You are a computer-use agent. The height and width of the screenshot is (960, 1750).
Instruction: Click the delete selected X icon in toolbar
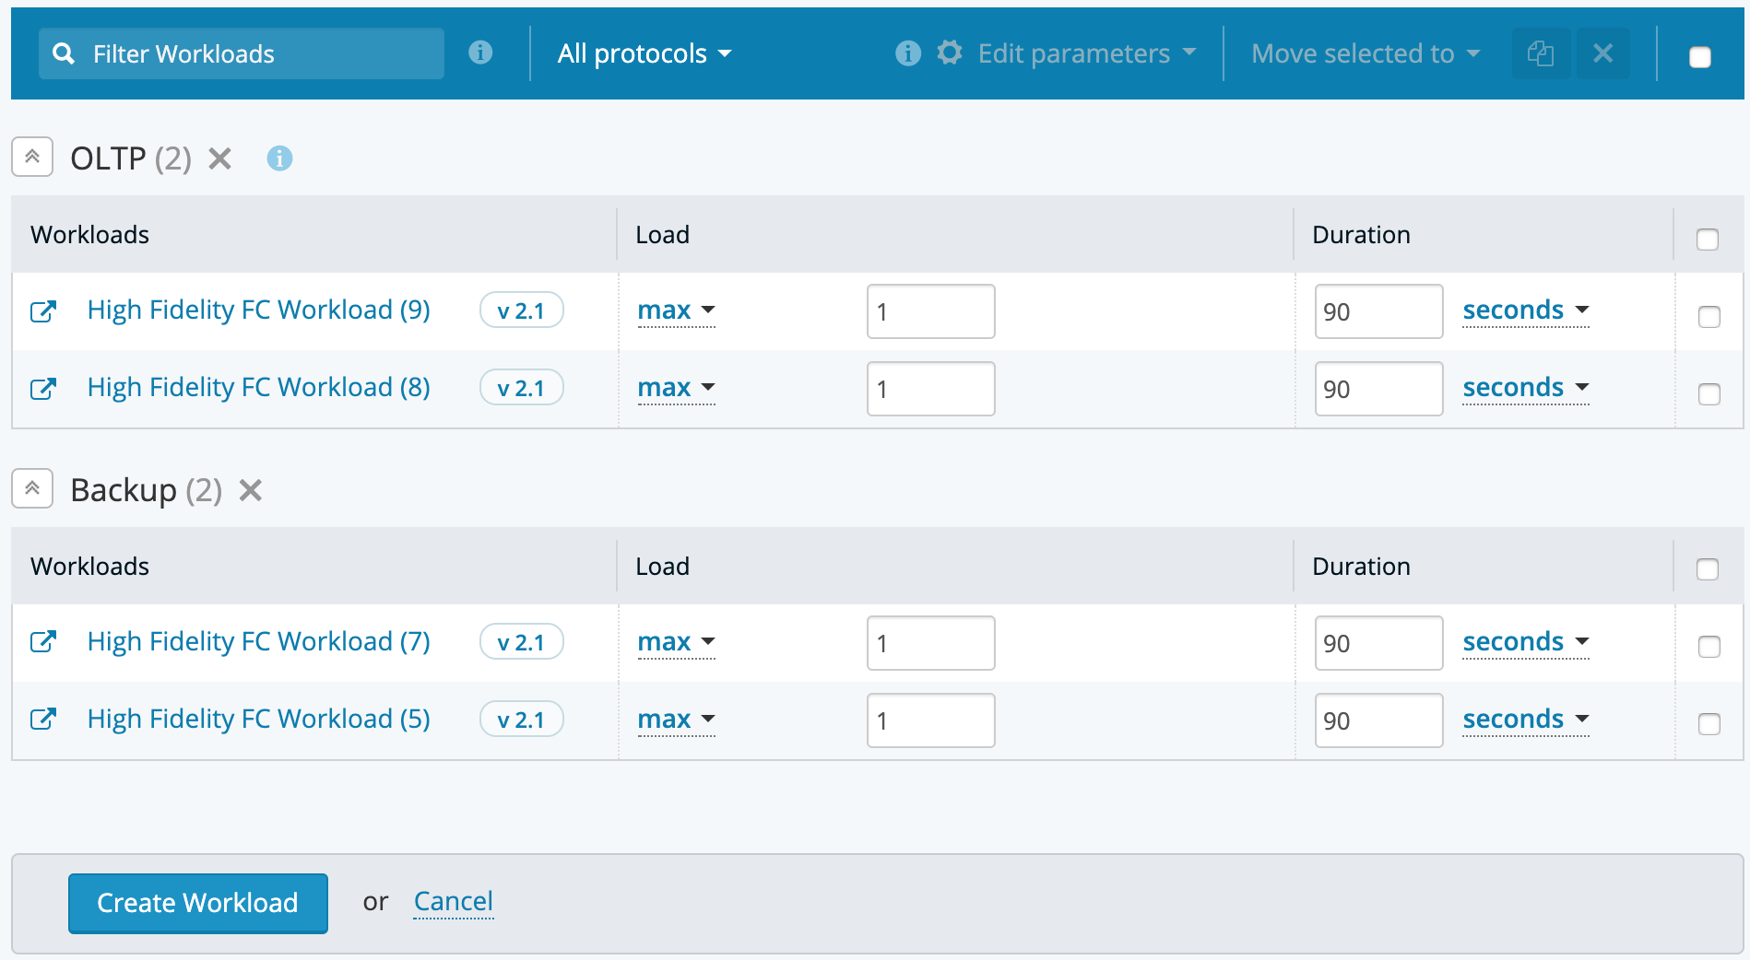(1603, 53)
